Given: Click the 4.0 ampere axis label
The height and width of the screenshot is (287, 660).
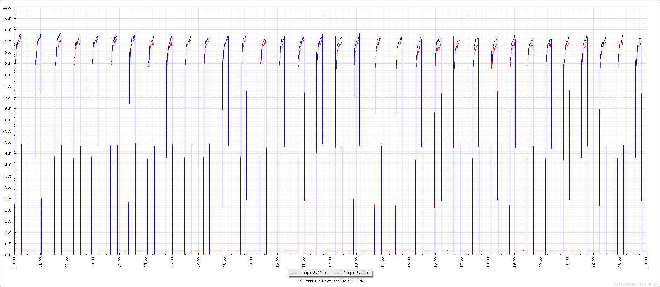Looking at the screenshot, I should (8, 165).
